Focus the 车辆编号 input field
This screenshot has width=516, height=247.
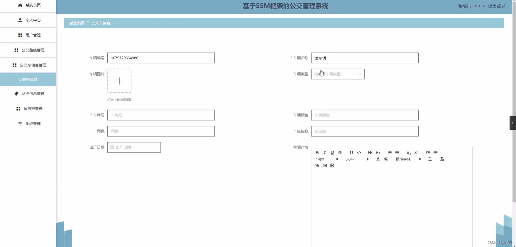(161, 58)
